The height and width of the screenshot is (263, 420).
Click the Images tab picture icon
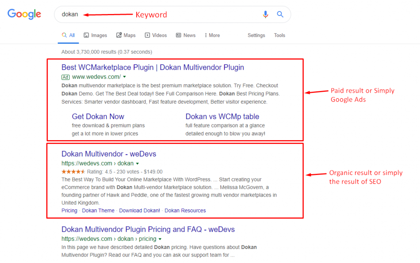click(x=86, y=35)
